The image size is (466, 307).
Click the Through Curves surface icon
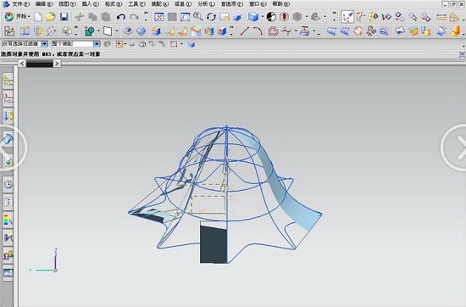331,31
